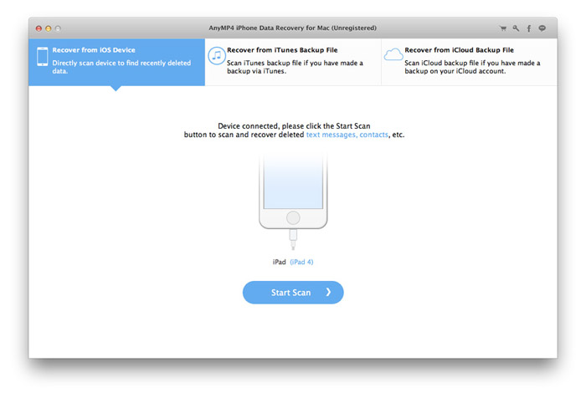Open the register key icon
Viewport: 586px width, 398px height.
click(516, 28)
